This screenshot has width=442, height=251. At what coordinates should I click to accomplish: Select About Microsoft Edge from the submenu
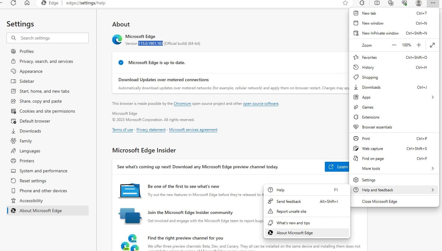295,233
